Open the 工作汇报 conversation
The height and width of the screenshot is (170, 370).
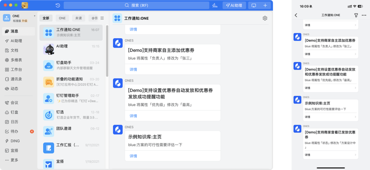click(x=71, y=148)
